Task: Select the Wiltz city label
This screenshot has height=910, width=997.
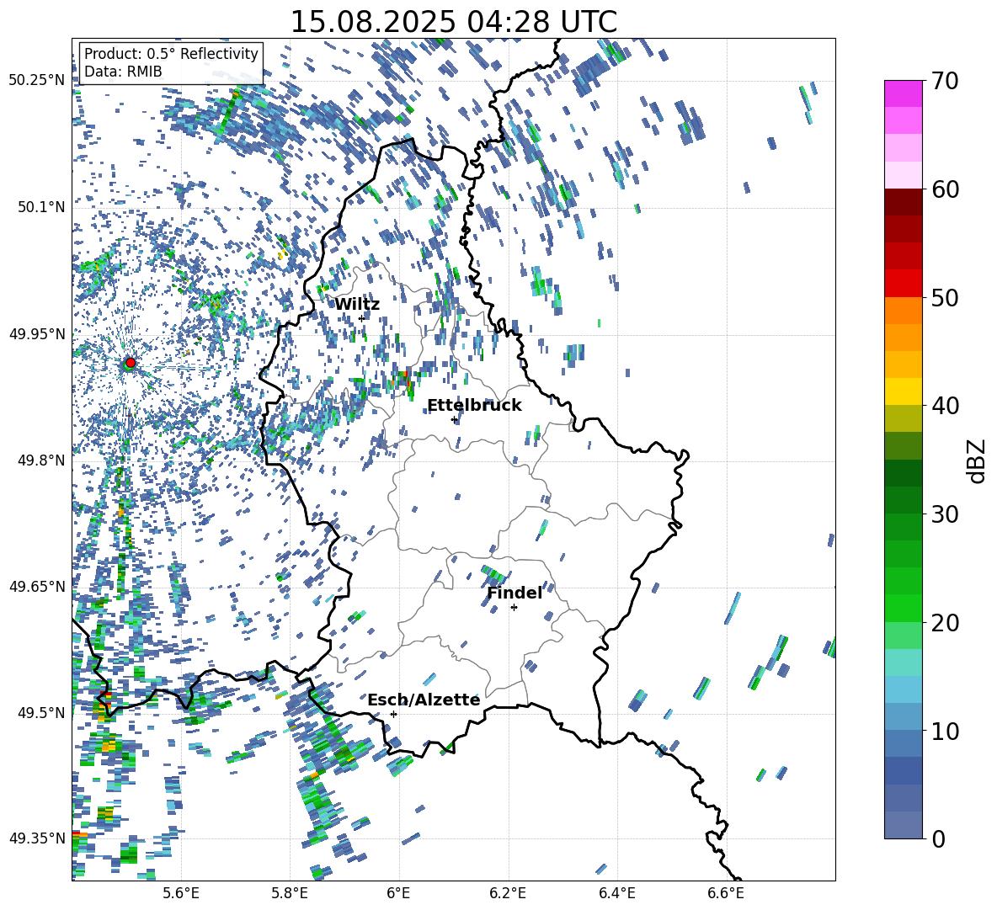Action: tap(357, 305)
